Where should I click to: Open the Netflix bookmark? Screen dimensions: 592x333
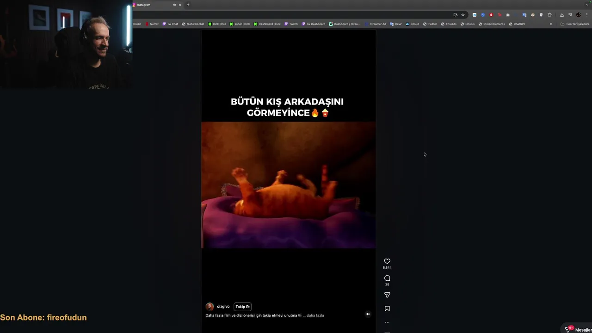point(152,24)
